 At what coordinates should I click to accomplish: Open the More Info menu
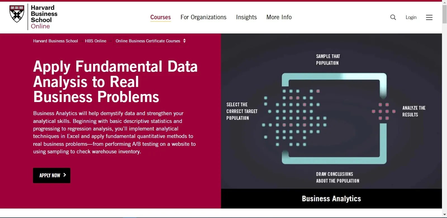(279, 17)
